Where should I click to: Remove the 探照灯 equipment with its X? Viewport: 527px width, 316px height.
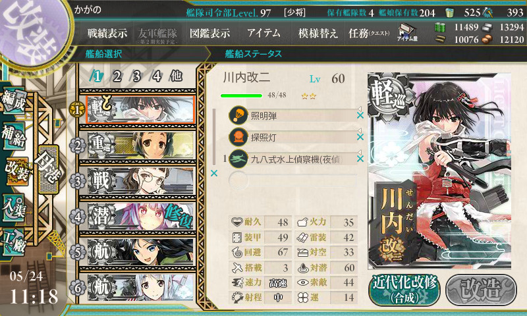(x=360, y=137)
